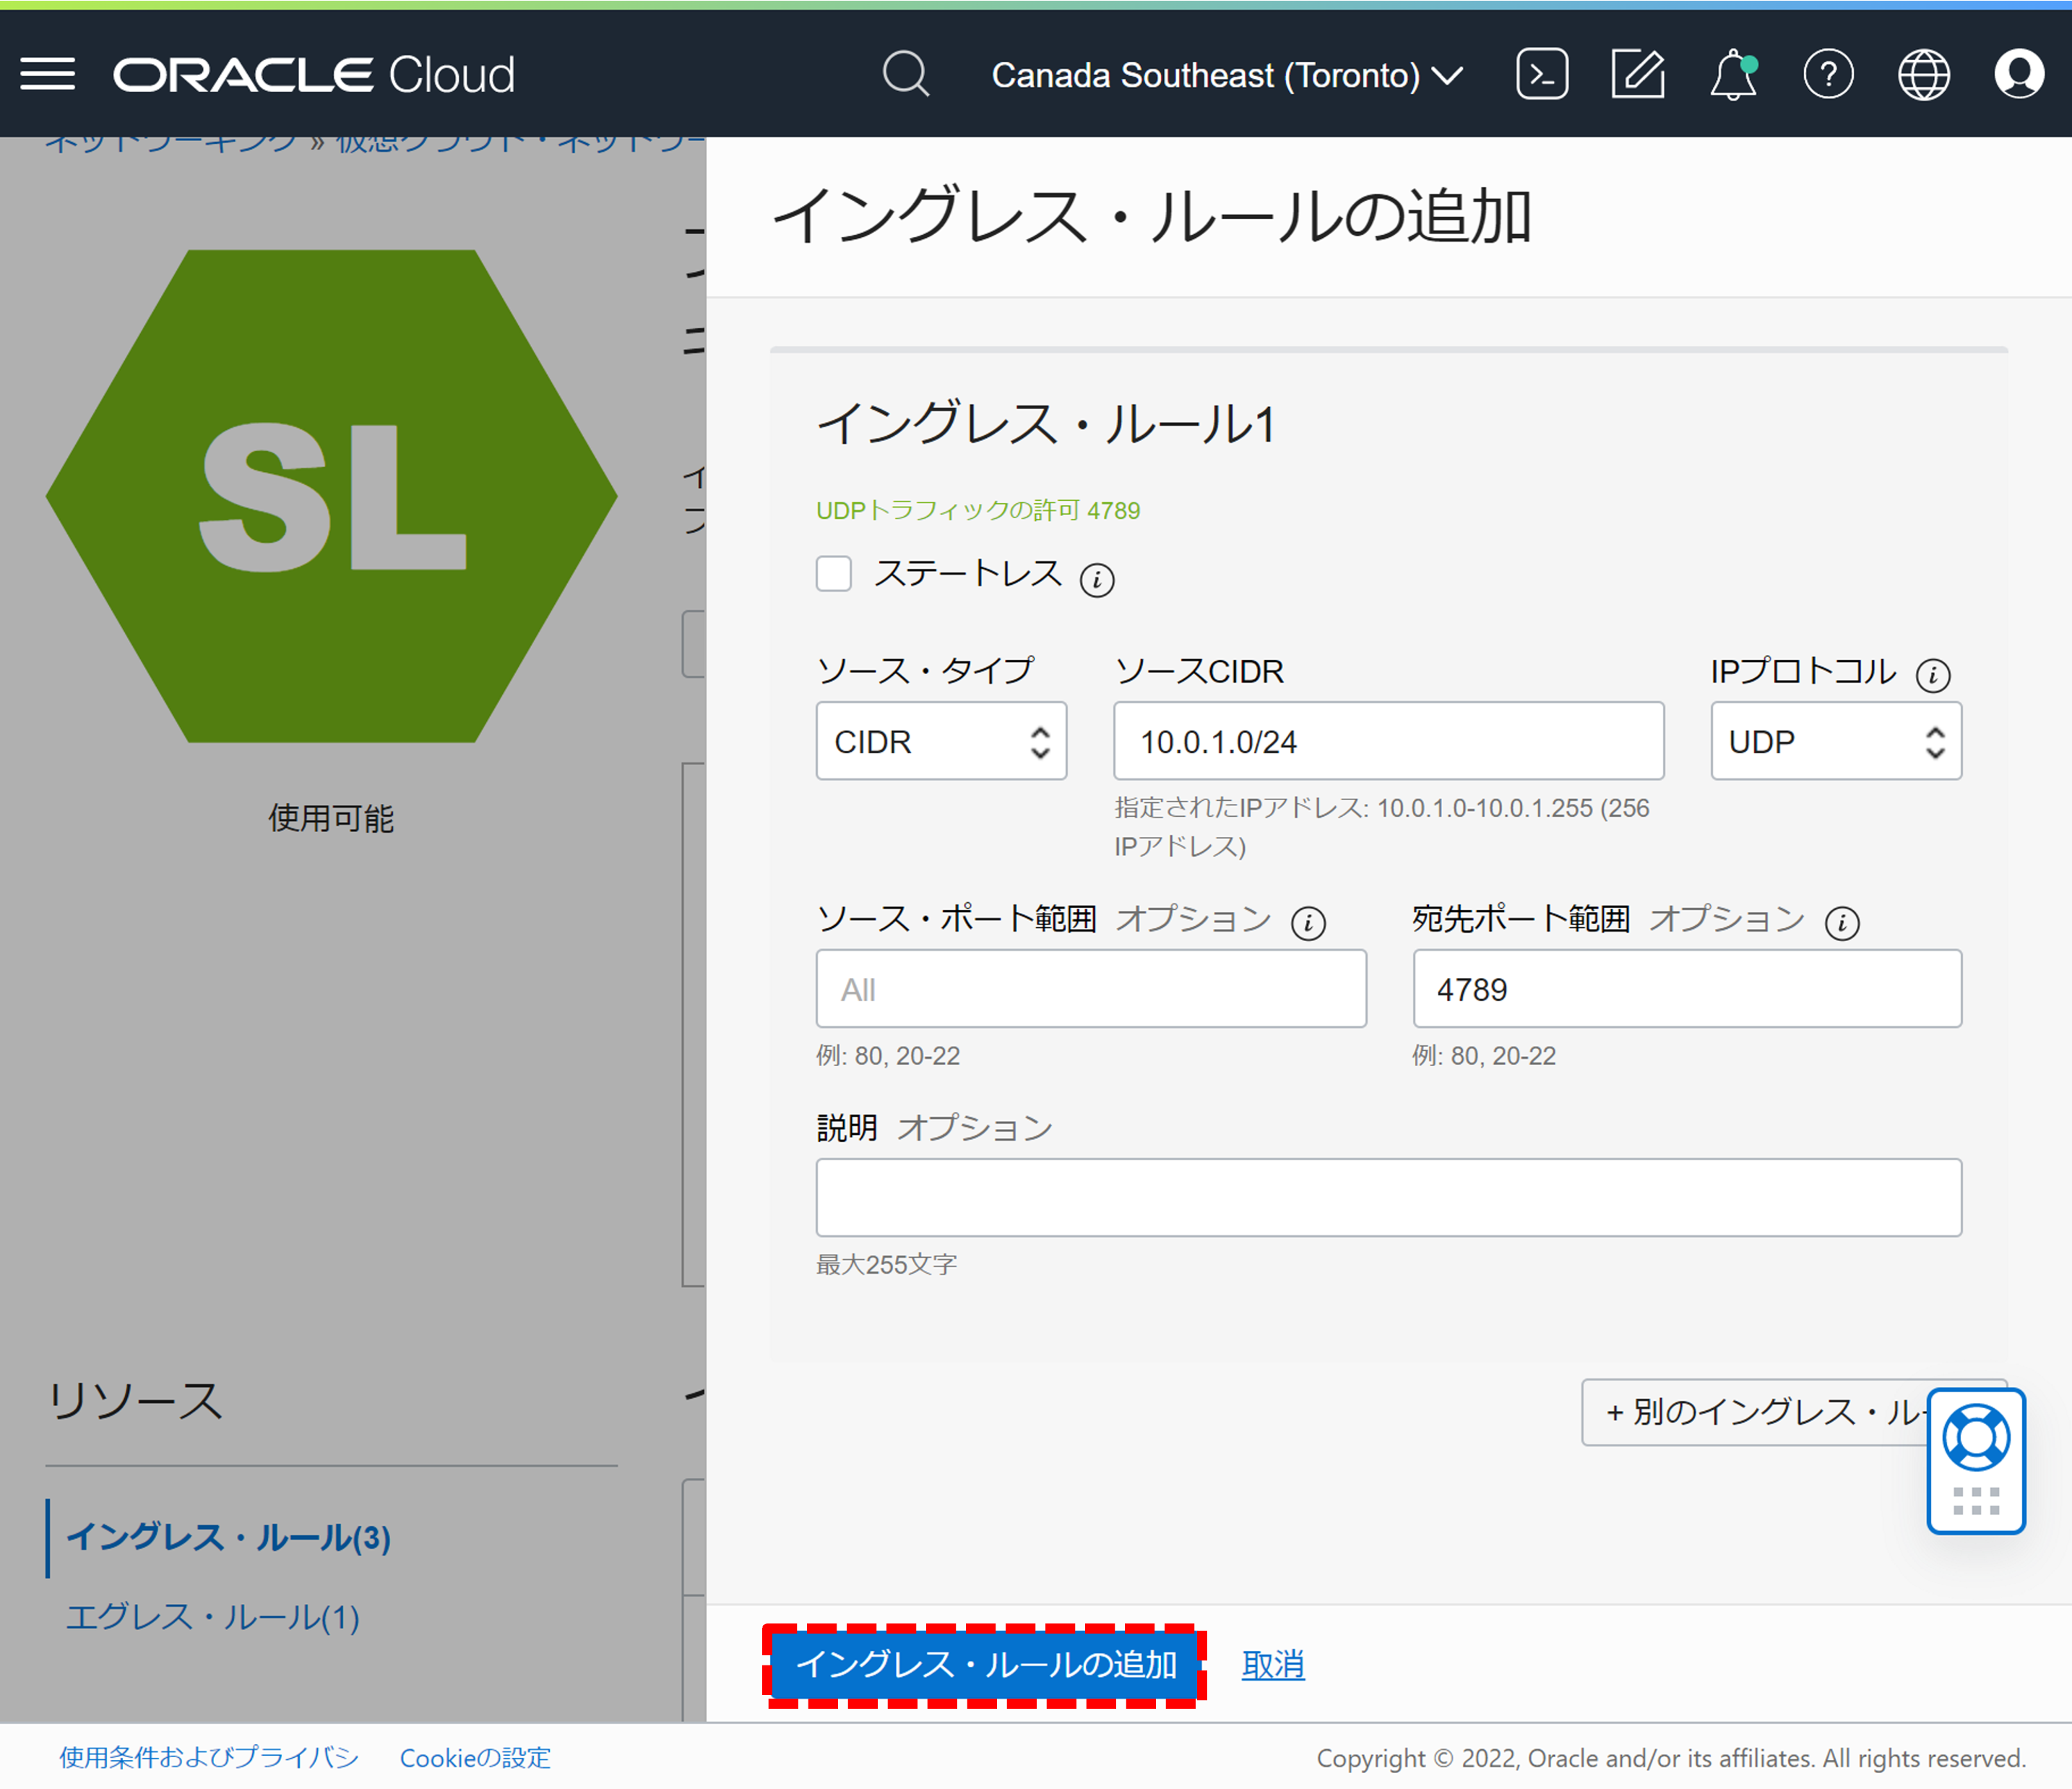Open the help question mark menu
The image size is (2072, 1789).
1828,74
